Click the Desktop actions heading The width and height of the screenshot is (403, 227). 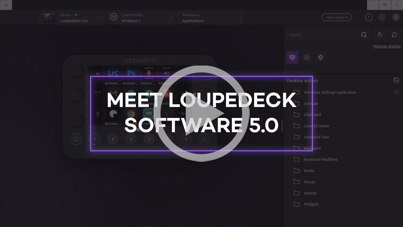click(303, 81)
